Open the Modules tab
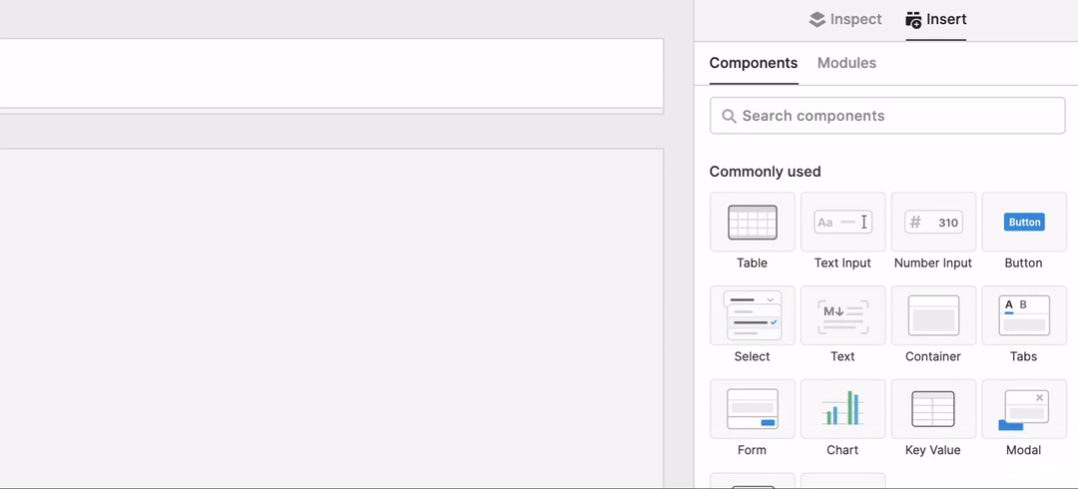The height and width of the screenshot is (489, 1078). tap(846, 63)
